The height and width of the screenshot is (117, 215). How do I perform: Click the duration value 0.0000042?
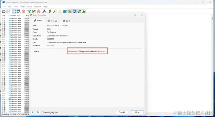coord(51,46)
